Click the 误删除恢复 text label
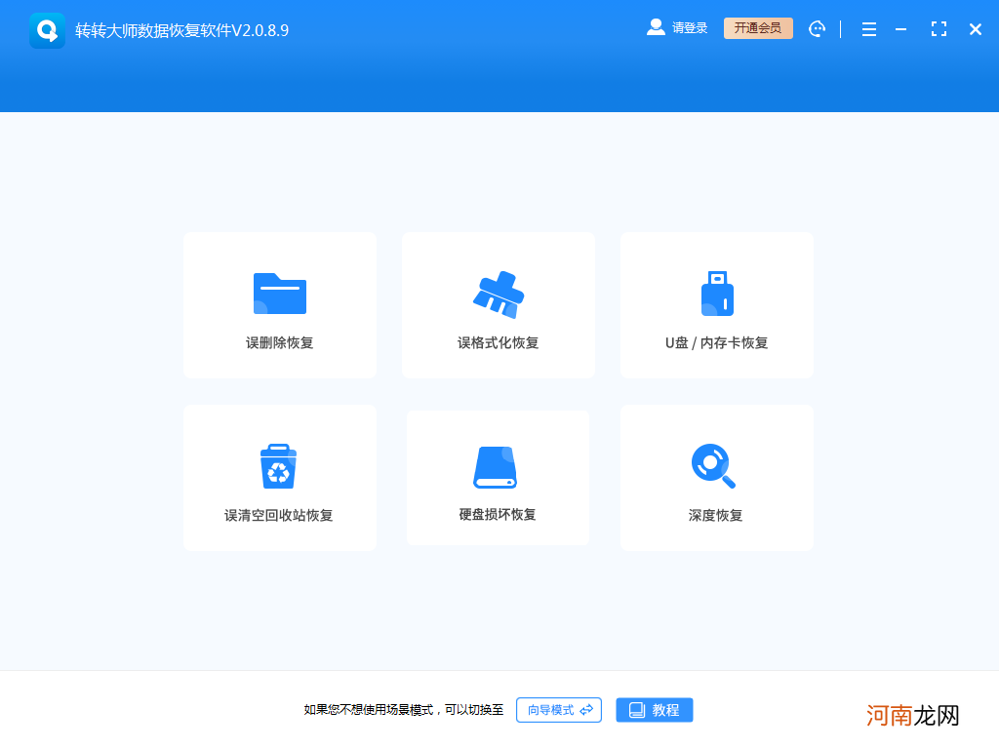999x749 pixels. point(279,343)
